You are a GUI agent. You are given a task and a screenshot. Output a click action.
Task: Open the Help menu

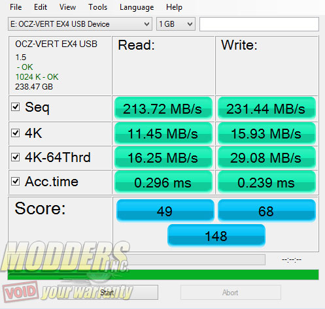click(x=174, y=7)
